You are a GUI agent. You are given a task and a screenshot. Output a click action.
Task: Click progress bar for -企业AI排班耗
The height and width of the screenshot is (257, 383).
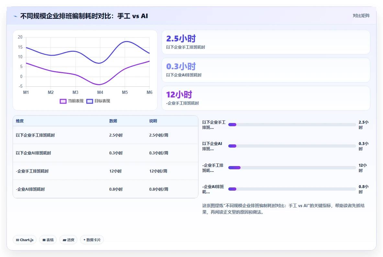click(x=292, y=189)
